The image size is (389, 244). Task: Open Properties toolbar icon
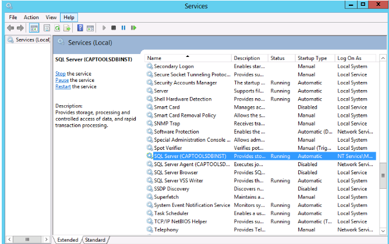[47, 28]
